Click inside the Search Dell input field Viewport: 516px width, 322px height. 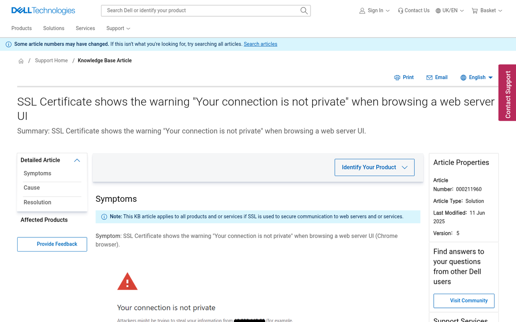193,10
